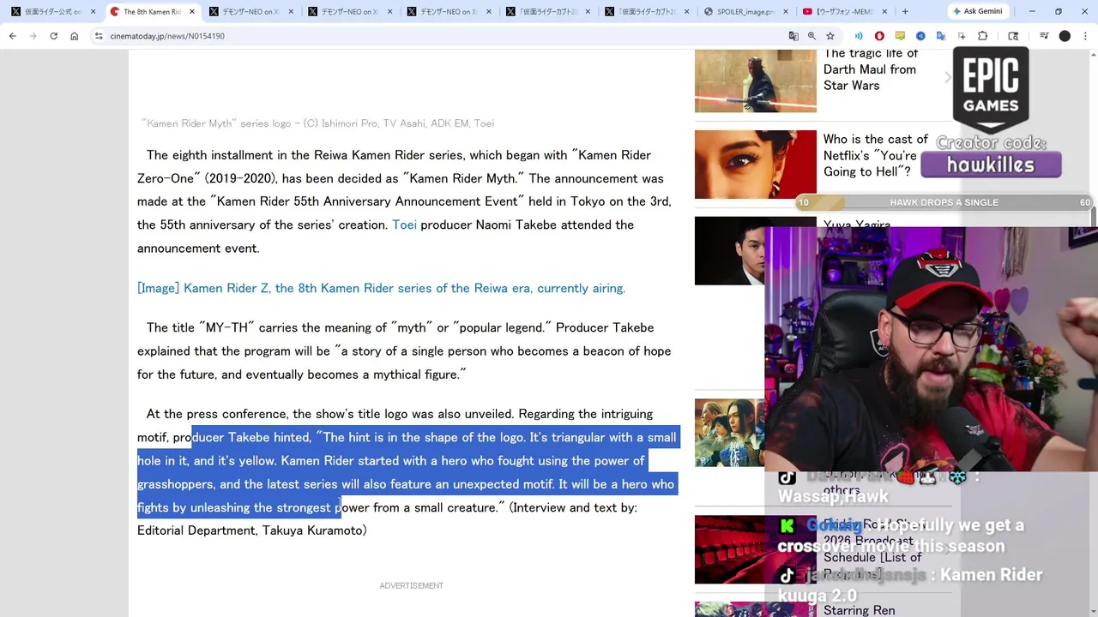Open the Chrome three-dot menu
Viewport: 1098px width, 617px height.
(x=1085, y=36)
